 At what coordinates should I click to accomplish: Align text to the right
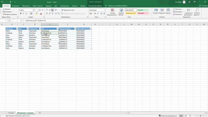(52, 14)
